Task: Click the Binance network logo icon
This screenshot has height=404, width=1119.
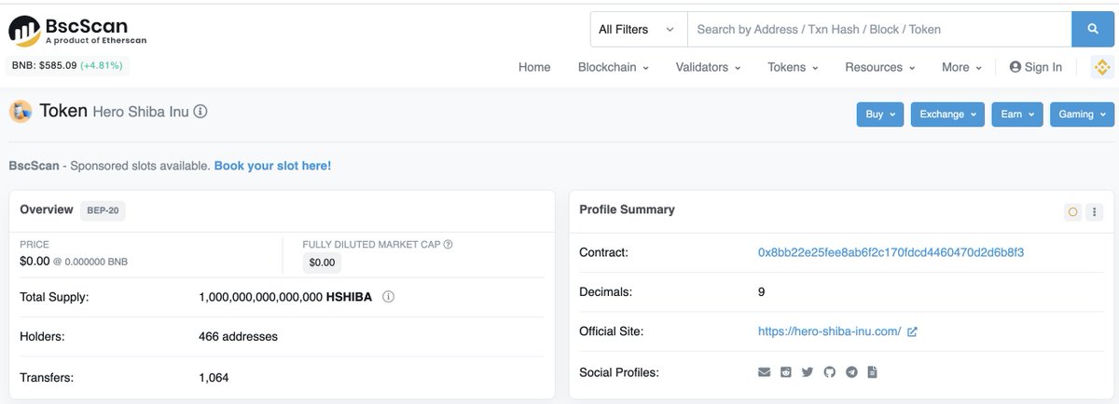Action: pyautogui.click(x=1102, y=67)
